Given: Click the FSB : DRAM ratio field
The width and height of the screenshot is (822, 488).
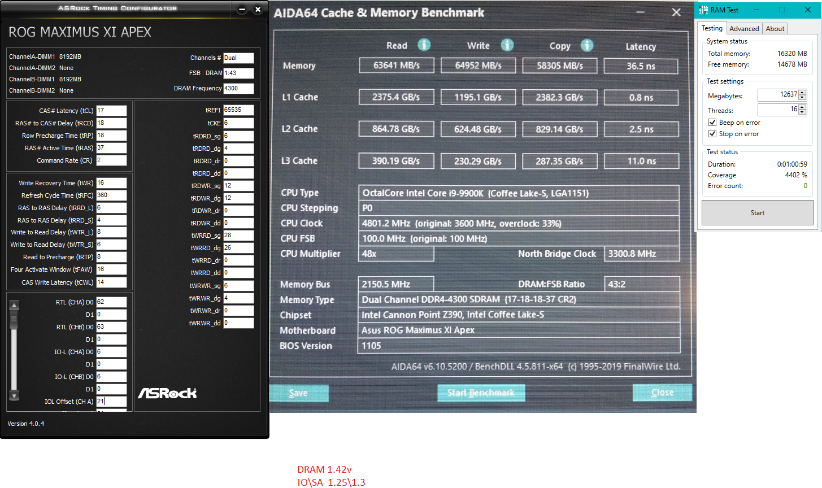Looking at the screenshot, I should click(238, 73).
